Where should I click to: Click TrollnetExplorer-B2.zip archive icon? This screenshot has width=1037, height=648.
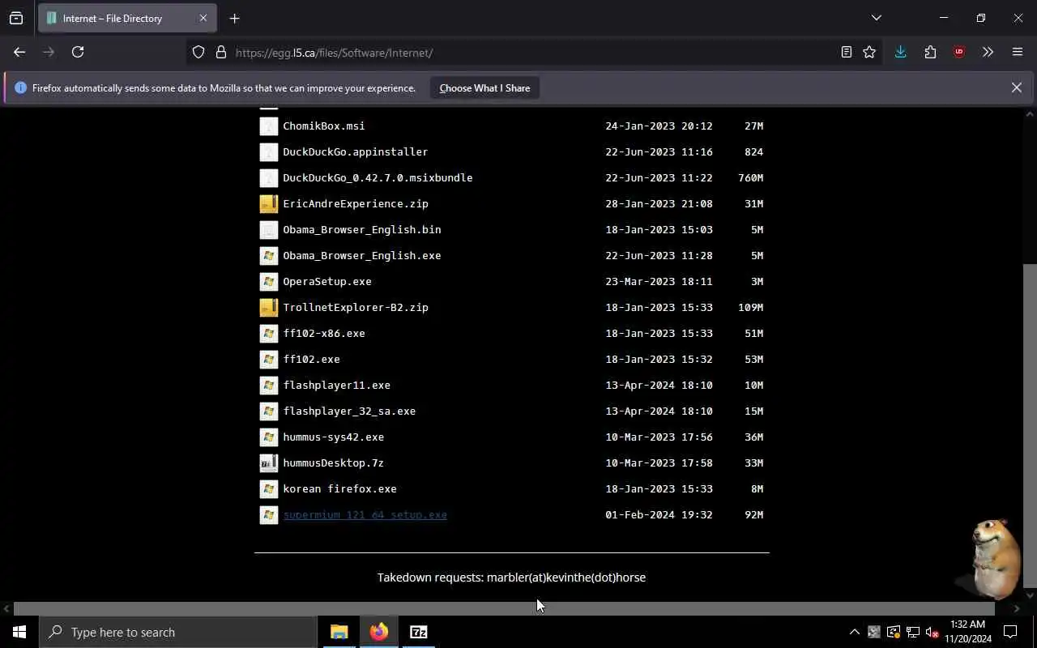click(x=268, y=307)
